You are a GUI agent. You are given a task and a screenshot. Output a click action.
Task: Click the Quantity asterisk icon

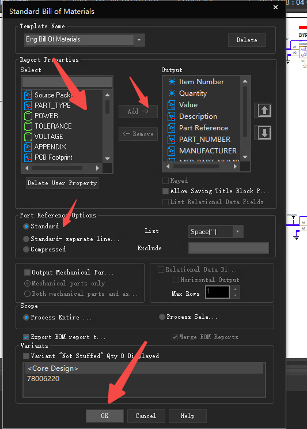(172, 93)
